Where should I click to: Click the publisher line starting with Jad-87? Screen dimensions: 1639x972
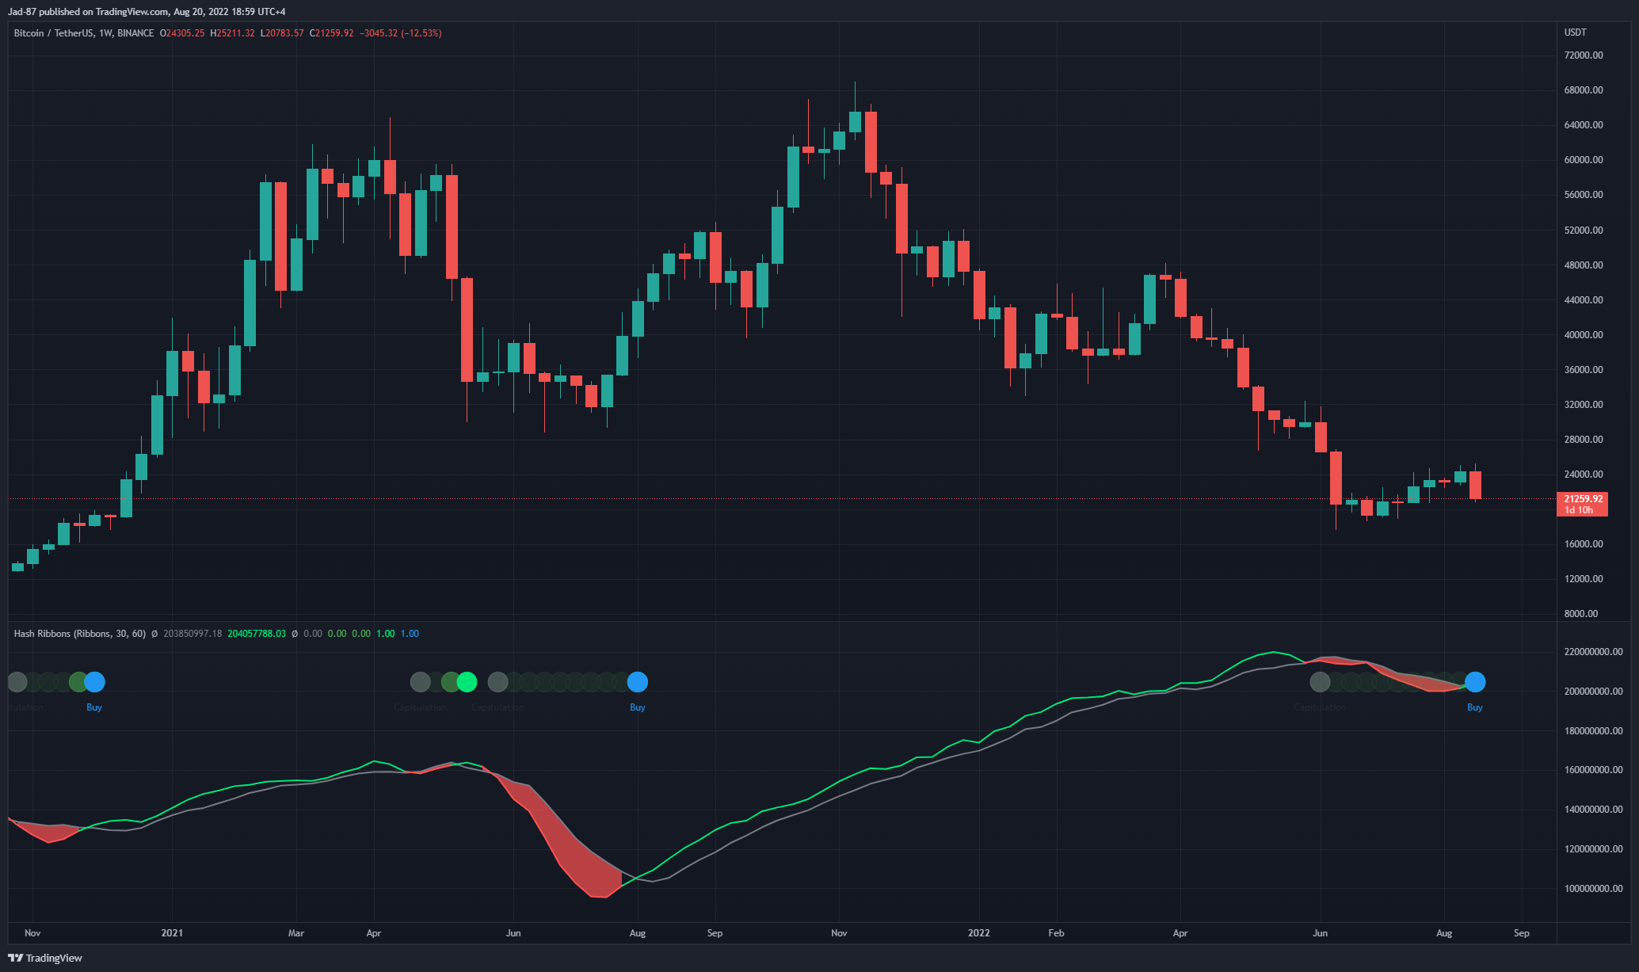tap(147, 12)
